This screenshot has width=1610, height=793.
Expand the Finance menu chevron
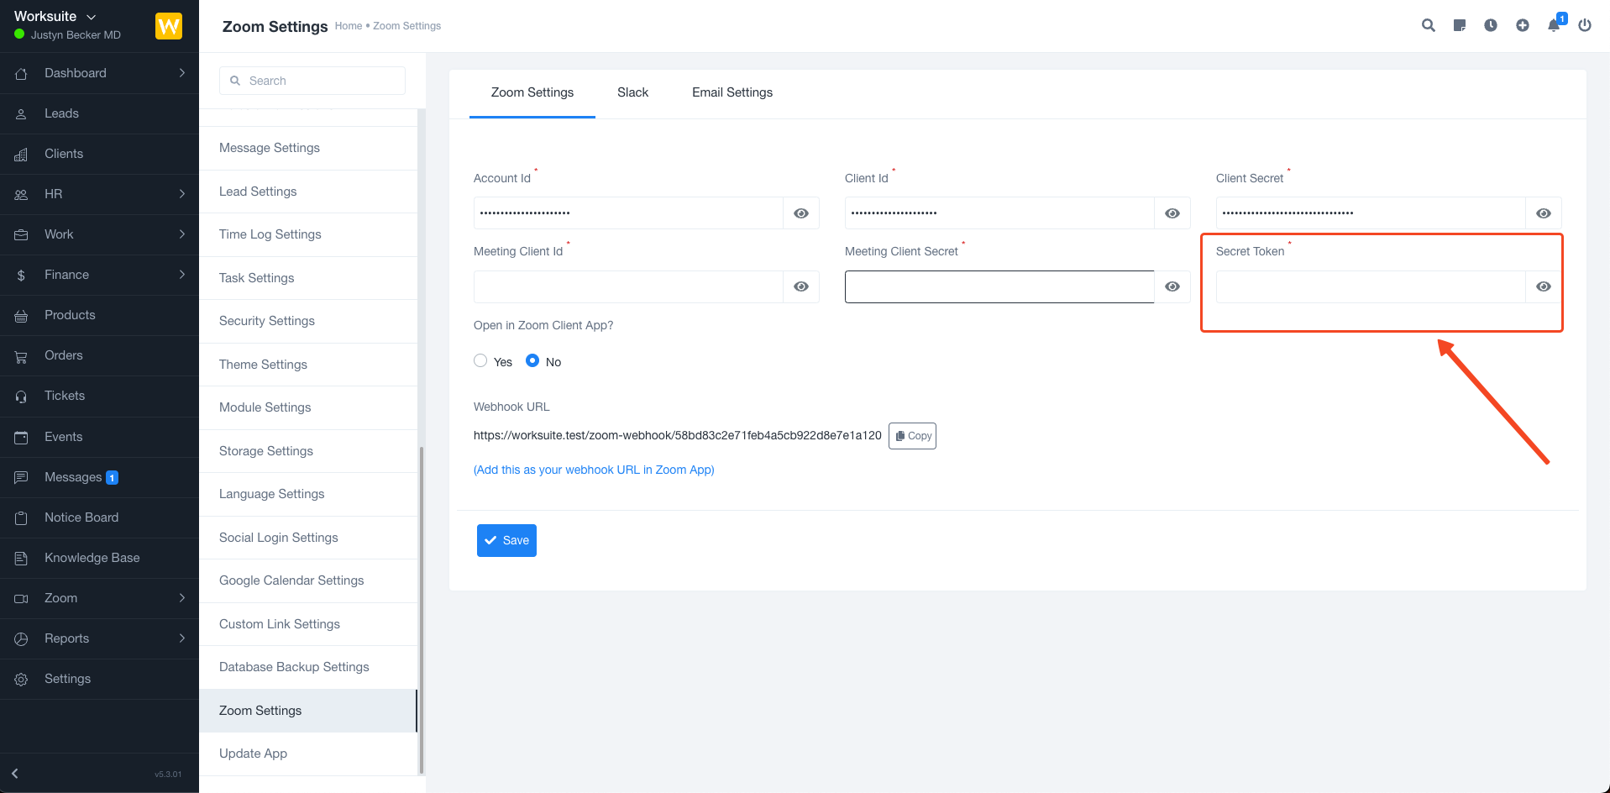click(182, 275)
